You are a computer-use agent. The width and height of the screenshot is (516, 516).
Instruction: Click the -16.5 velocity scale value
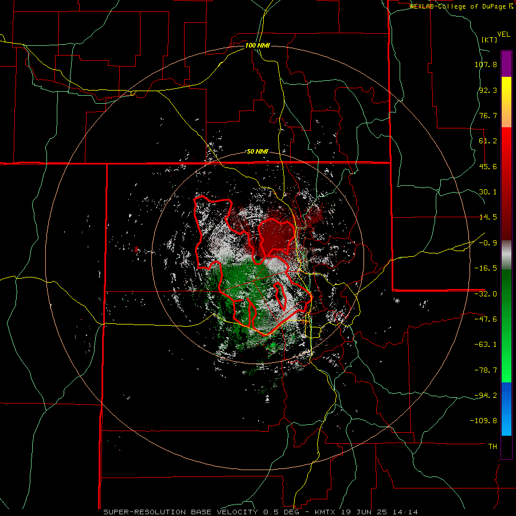pos(486,268)
